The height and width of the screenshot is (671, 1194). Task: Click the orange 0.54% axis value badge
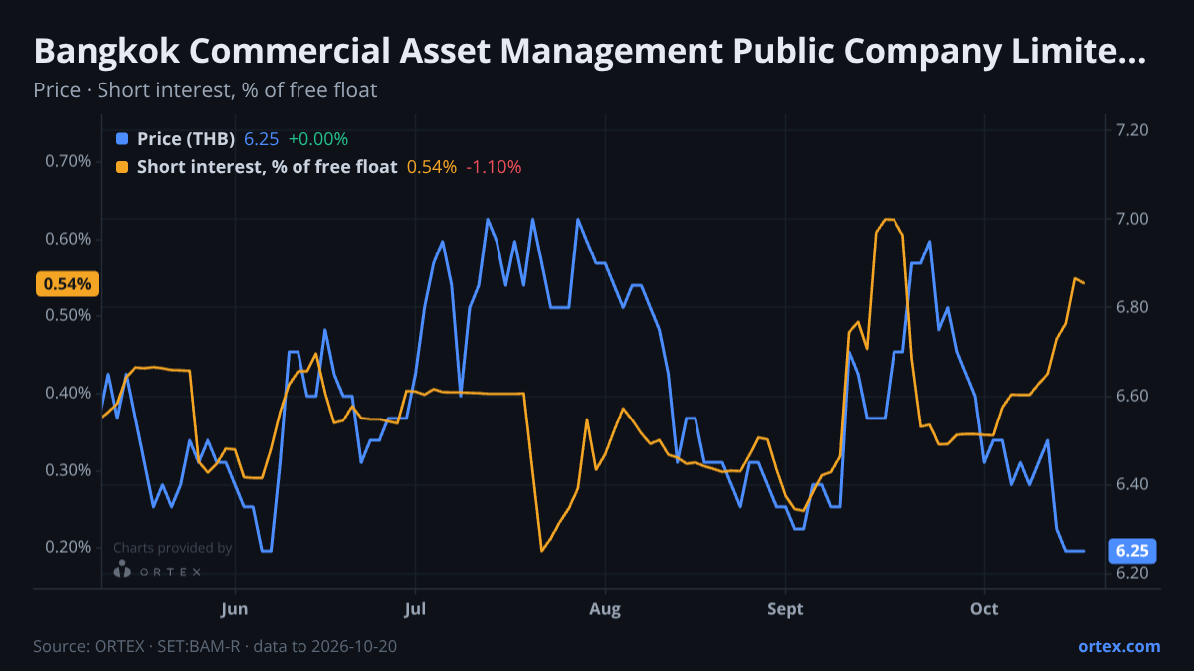point(67,284)
